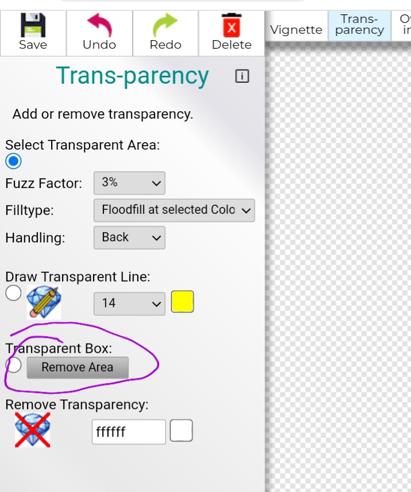Screen dimensions: 411x492
Task: Undo the last action
Action: point(99,25)
